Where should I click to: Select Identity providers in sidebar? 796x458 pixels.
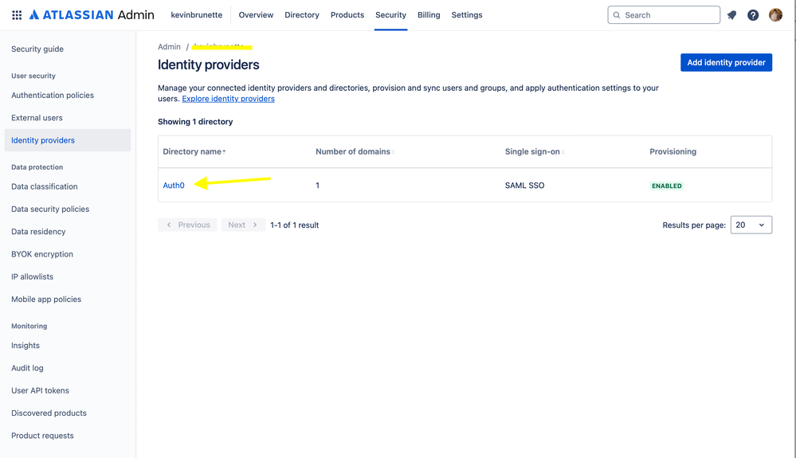tap(68, 140)
